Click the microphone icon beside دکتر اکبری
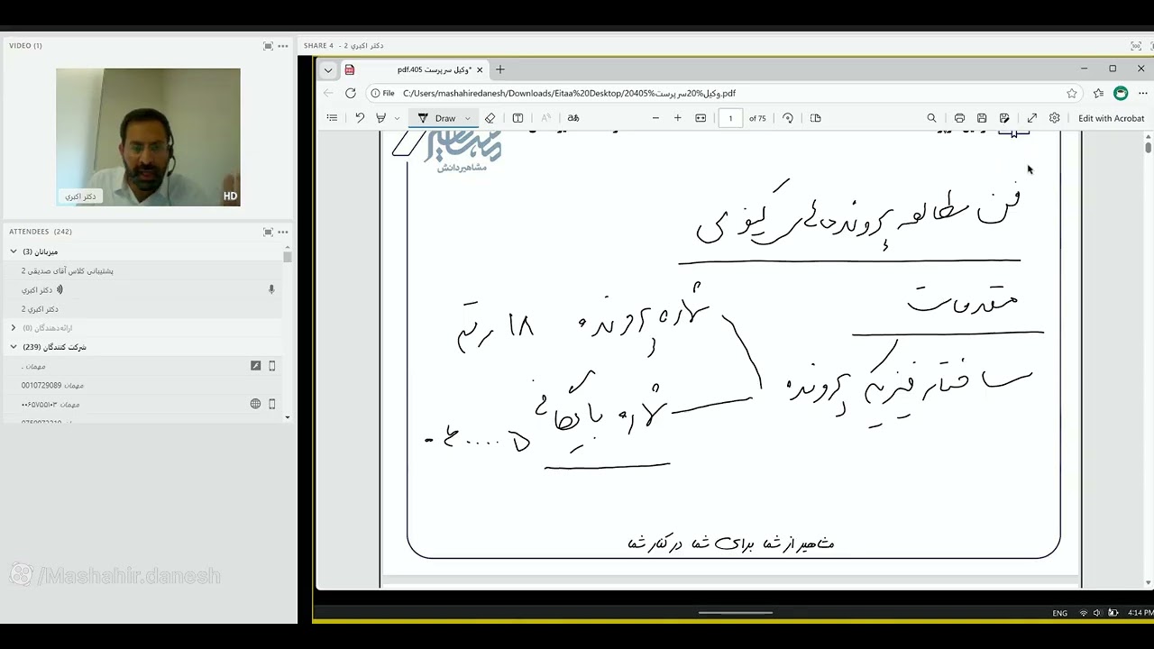Image resolution: width=1154 pixels, height=649 pixels. click(x=270, y=289)
